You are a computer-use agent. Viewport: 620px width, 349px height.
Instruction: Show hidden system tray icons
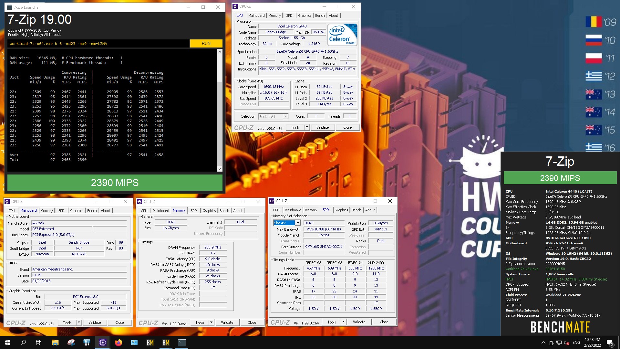click(543, 343)
